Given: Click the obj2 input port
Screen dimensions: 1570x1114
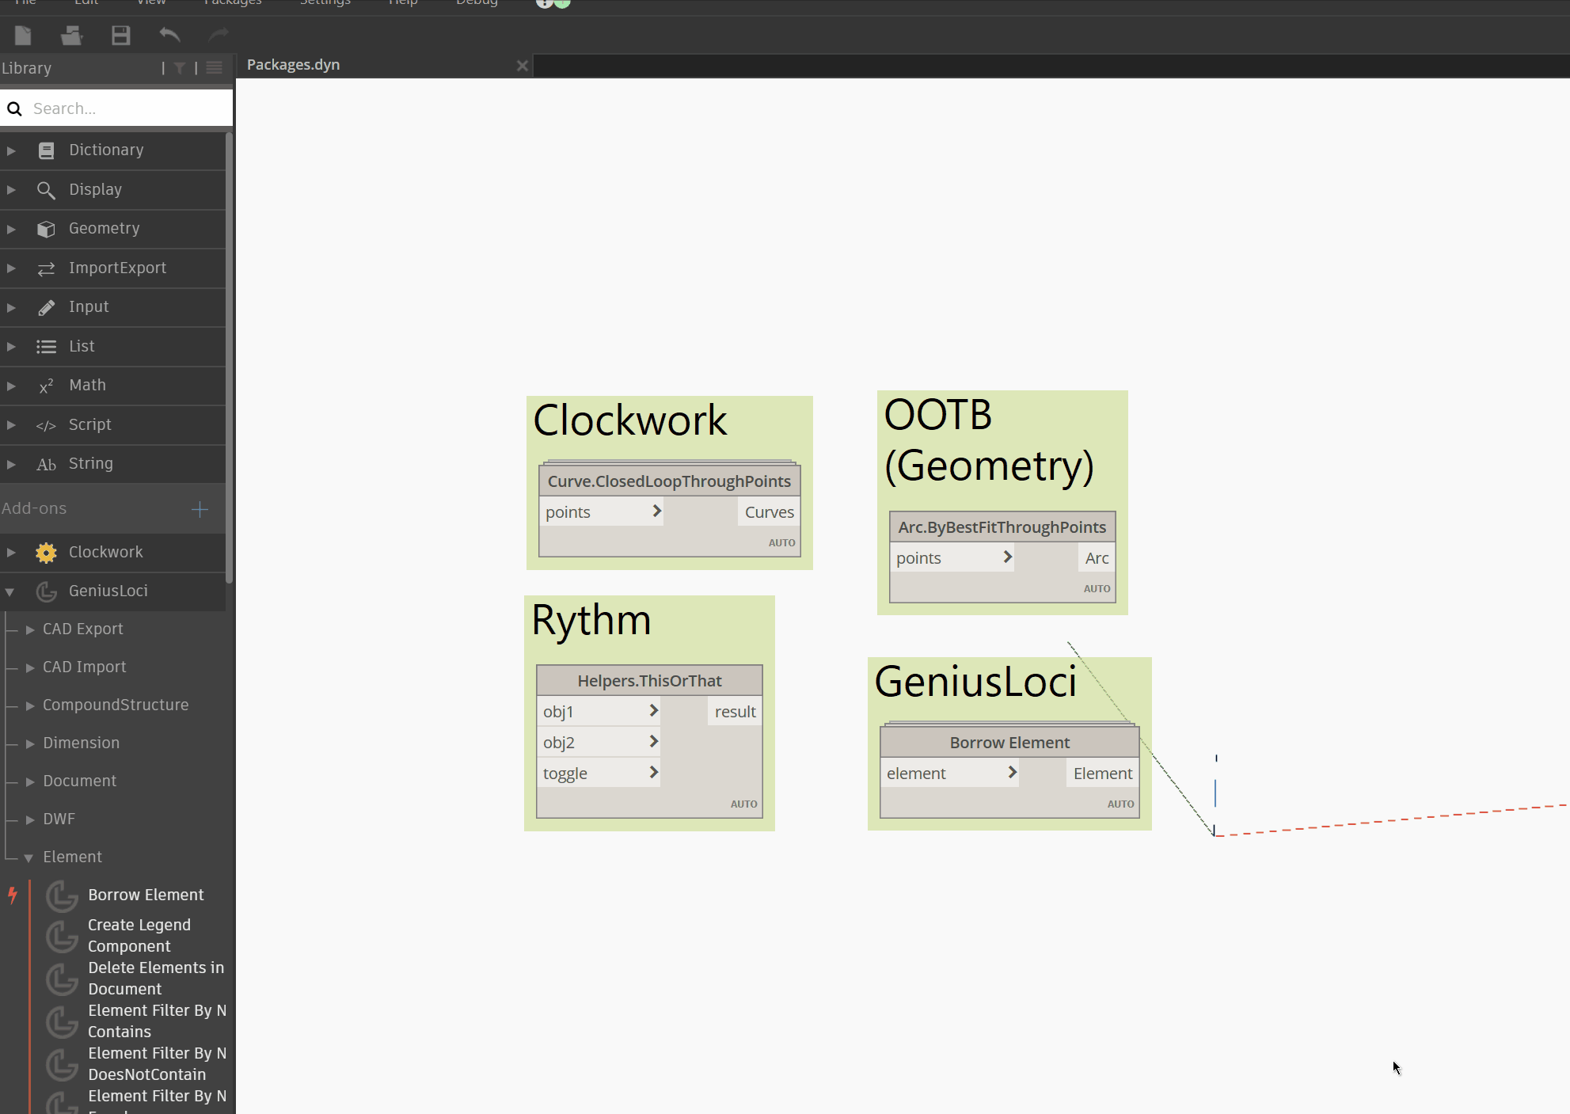Looking at the screenshot, I should 599,742.
